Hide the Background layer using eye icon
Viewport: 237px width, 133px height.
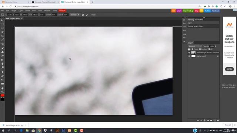coord(189,56)
